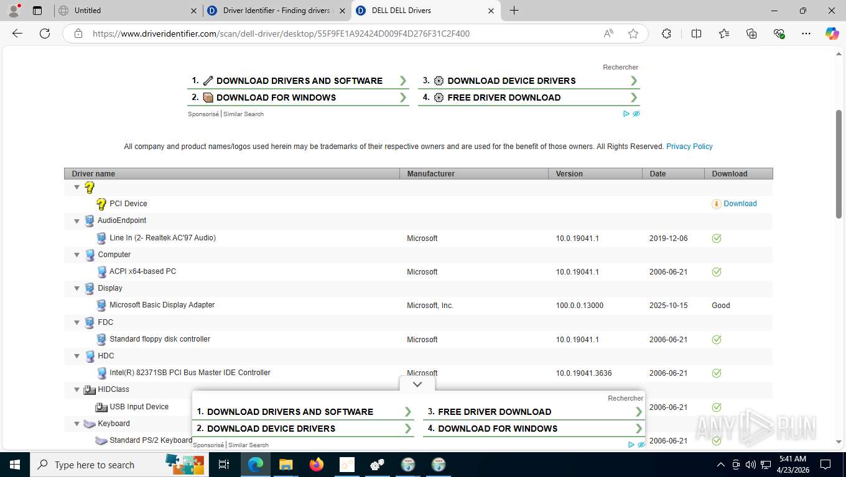Click the Standard PS/2 Keyboard icon
Image resolution: width=846 pixels, height=477 pixels.
(101, 440)
